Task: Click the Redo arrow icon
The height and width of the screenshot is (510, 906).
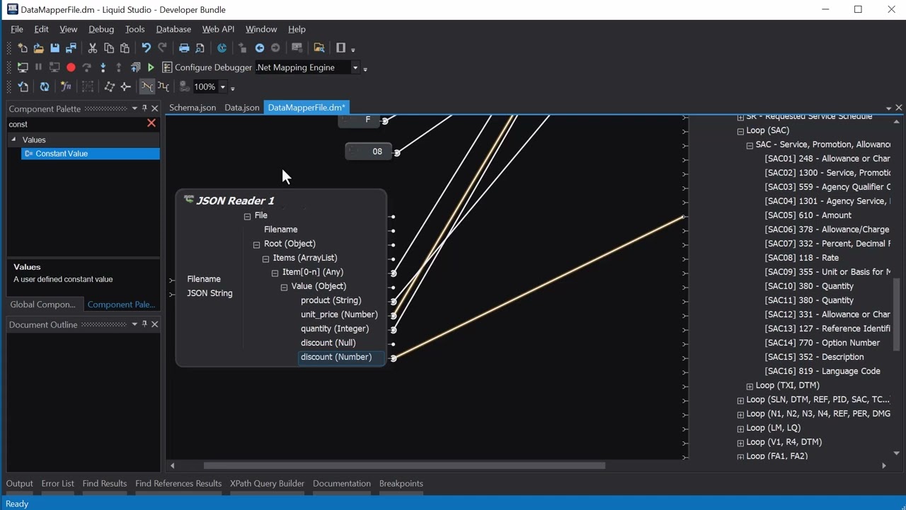Action: (162, 48)
